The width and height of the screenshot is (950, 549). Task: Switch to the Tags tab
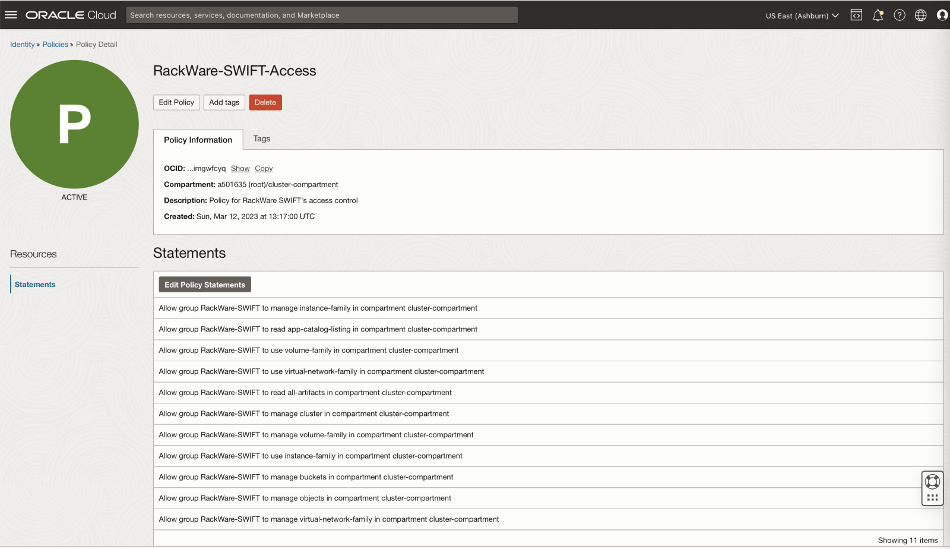(262, 138)
